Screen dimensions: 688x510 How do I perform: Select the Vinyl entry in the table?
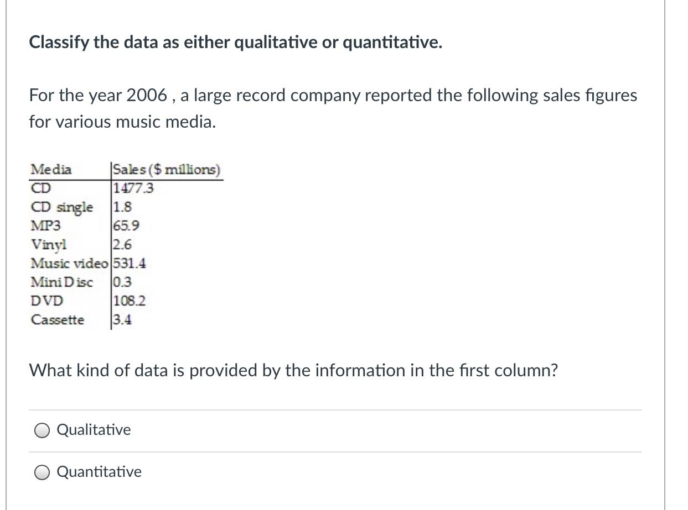[x=48, y=244]
